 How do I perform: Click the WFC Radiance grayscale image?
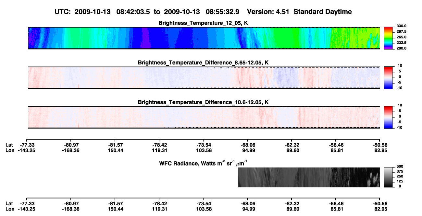[x=309, y=177]
